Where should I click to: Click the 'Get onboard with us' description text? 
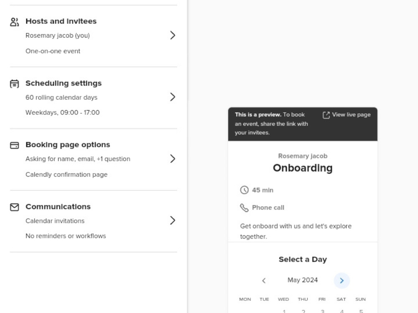point(296,231)
